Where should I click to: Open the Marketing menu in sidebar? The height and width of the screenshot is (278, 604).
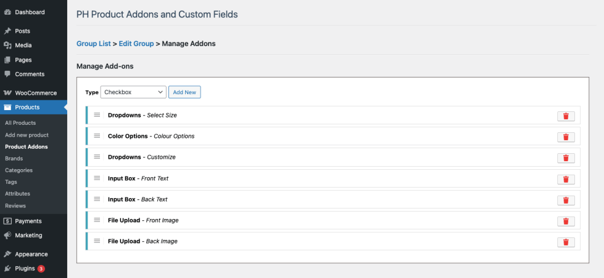click(28, 235)
